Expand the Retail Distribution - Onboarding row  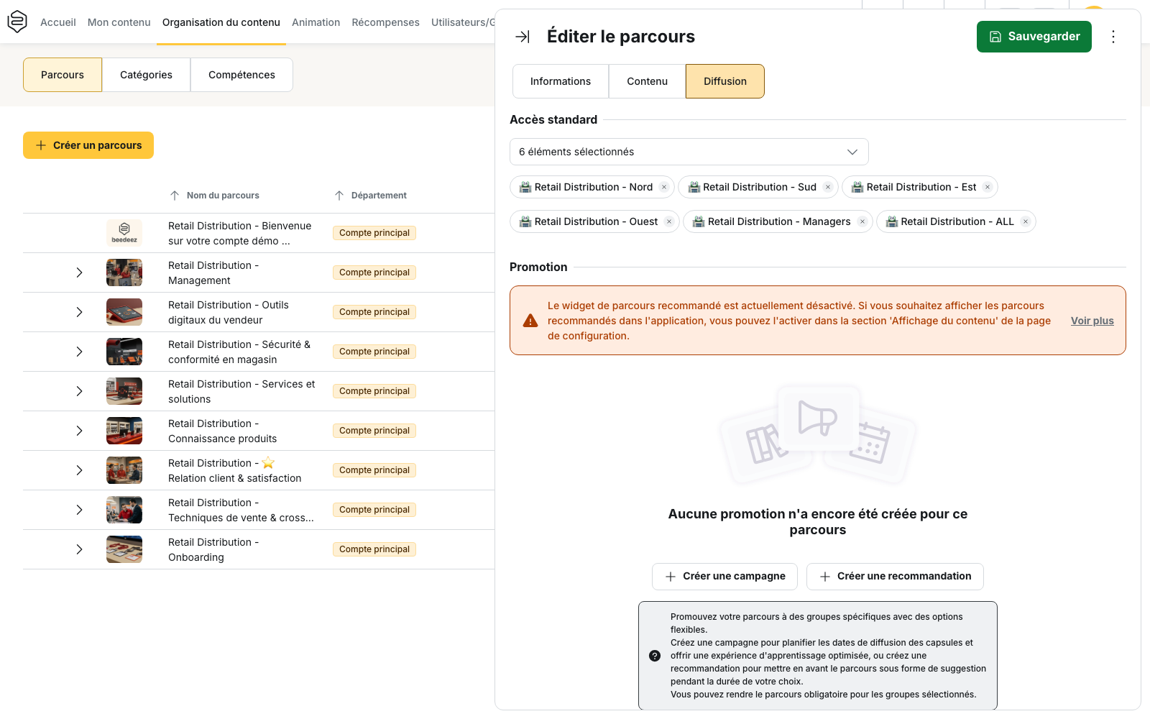pyautogui.click(x=80, y=549)
